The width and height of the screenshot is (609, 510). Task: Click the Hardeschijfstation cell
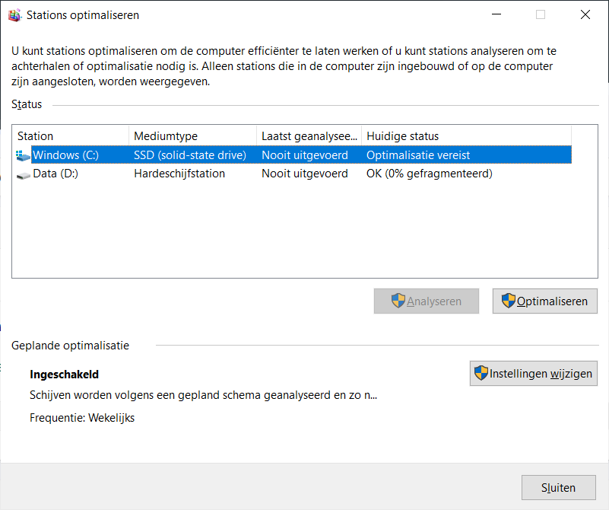(179, 174)
